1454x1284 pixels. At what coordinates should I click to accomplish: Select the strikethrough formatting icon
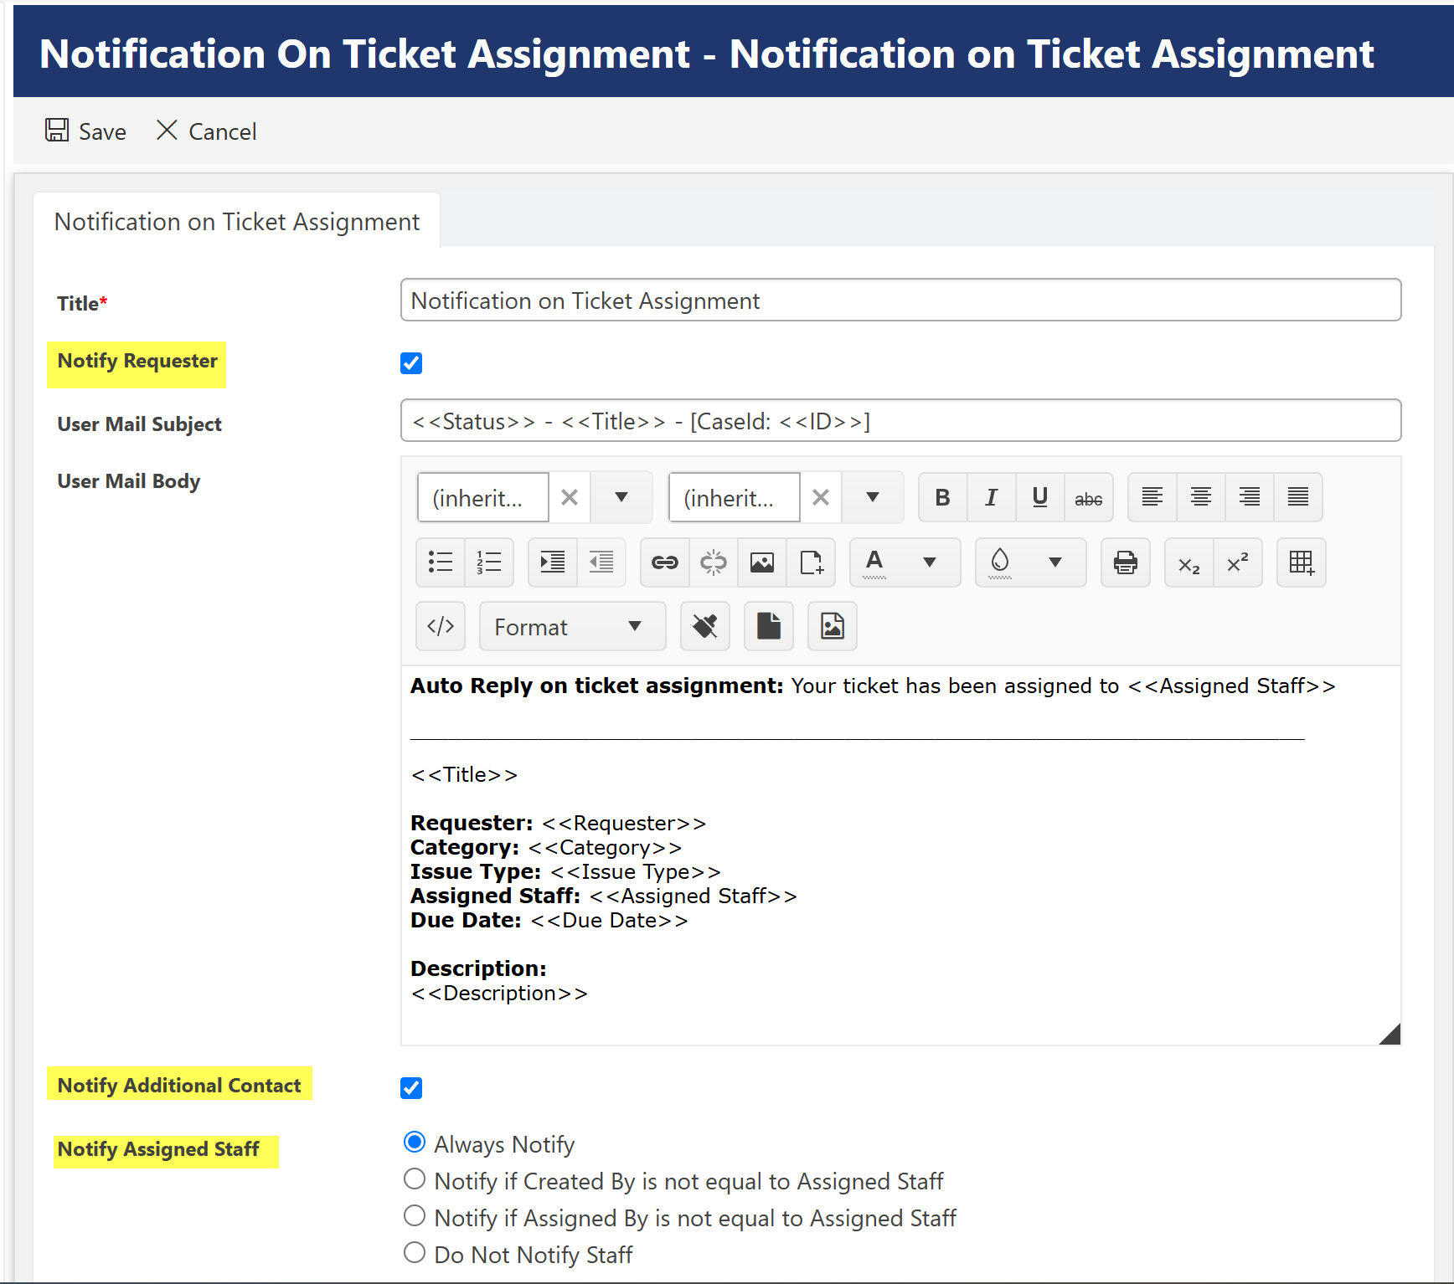click(1088, 497)
